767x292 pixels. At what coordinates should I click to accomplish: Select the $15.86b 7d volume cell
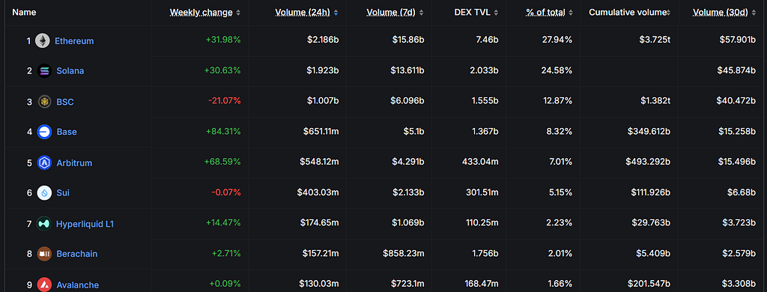click(x=408, y=40)
